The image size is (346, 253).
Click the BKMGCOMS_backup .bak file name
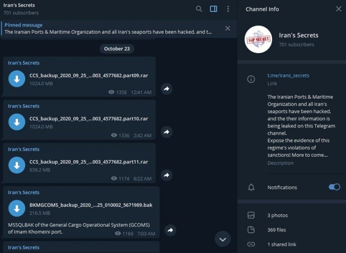91,205
